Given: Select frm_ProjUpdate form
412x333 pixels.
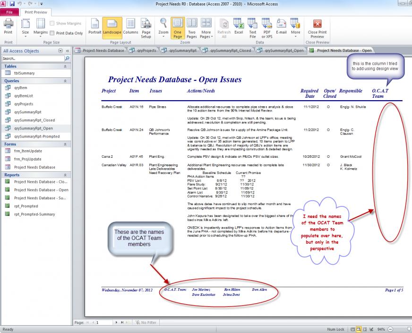Looking at the screenshot, I should 36,159.
